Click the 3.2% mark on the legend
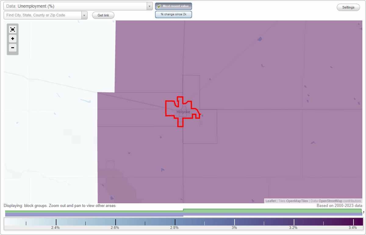Screen dimensions: 366x235 [x=293, y=228]
